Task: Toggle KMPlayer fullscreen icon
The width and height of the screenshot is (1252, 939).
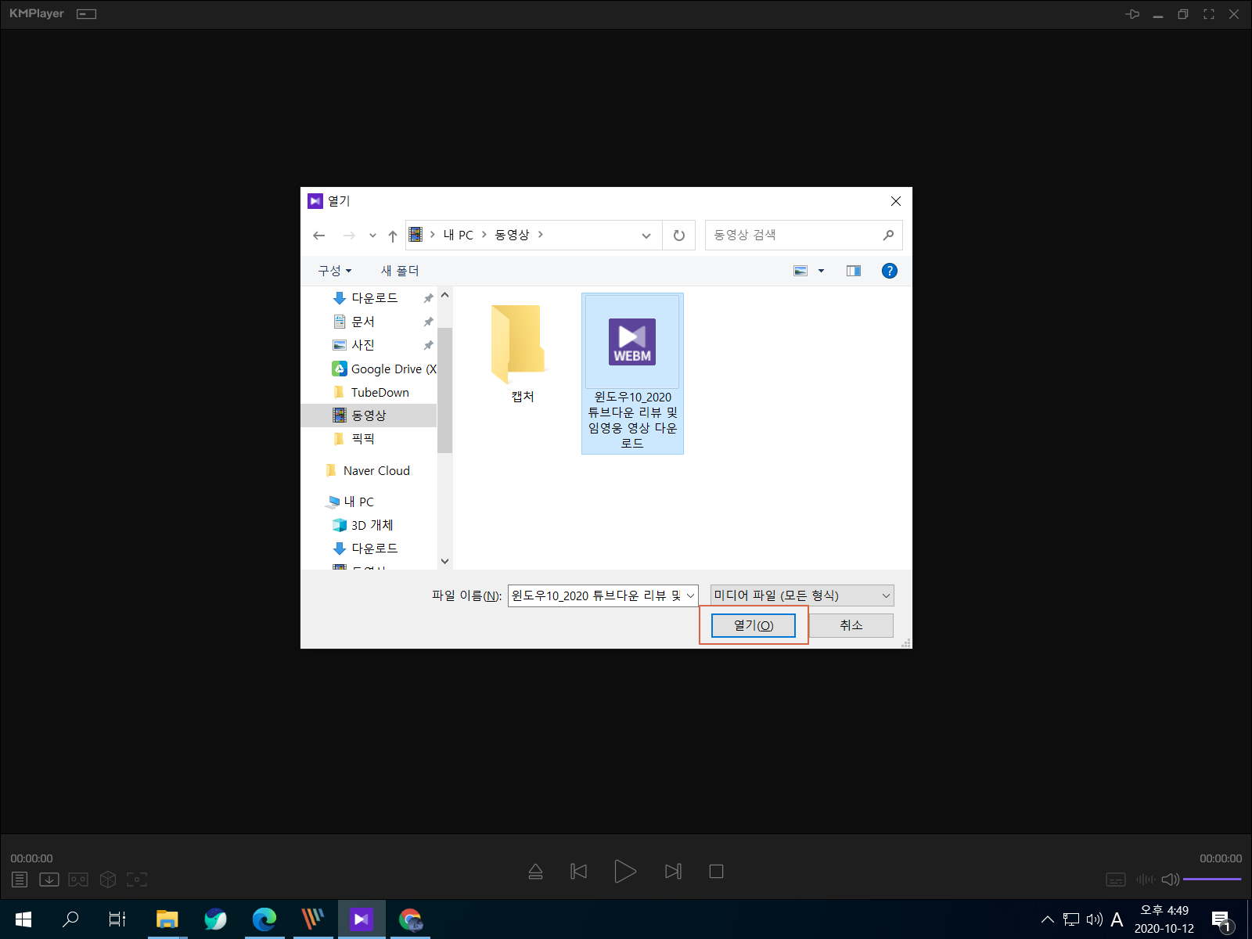Action: click(x=1209, y=14)
